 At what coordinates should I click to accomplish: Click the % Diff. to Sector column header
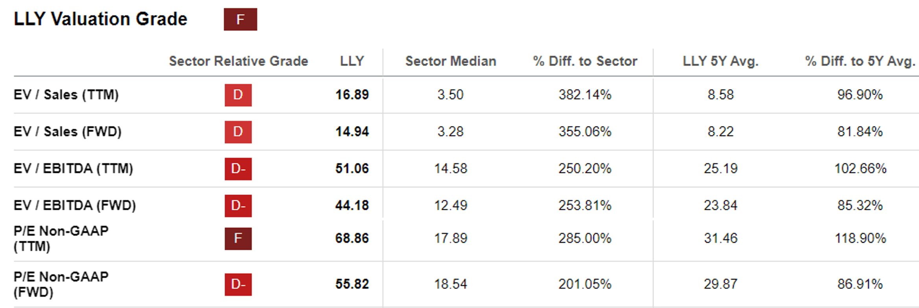(585, 61)
